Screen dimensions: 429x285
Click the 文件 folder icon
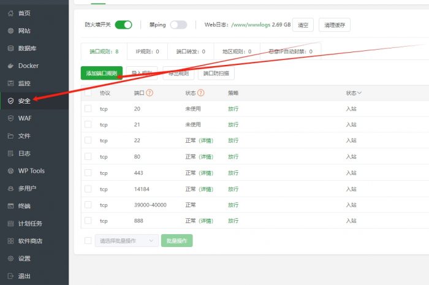tap(10, 135)
